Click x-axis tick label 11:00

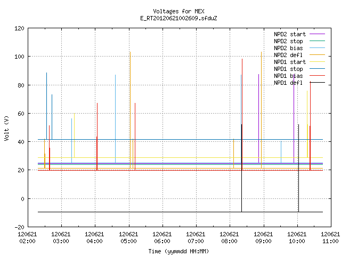[x=330, y=242]
